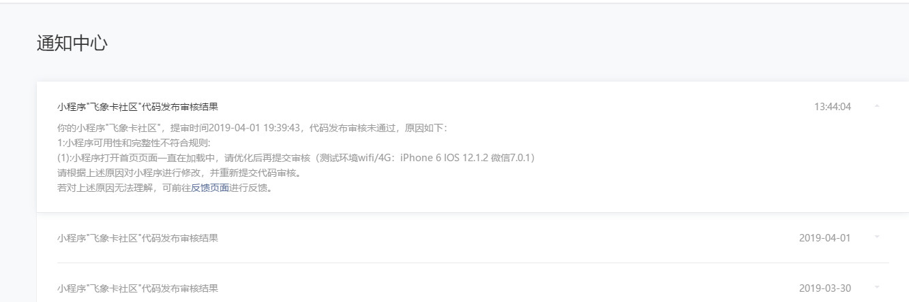The width and height of the screenshot is (909, 302).
Task: Click the text 1:小程序可用性和完整性不符合规则
Action: 134,143
